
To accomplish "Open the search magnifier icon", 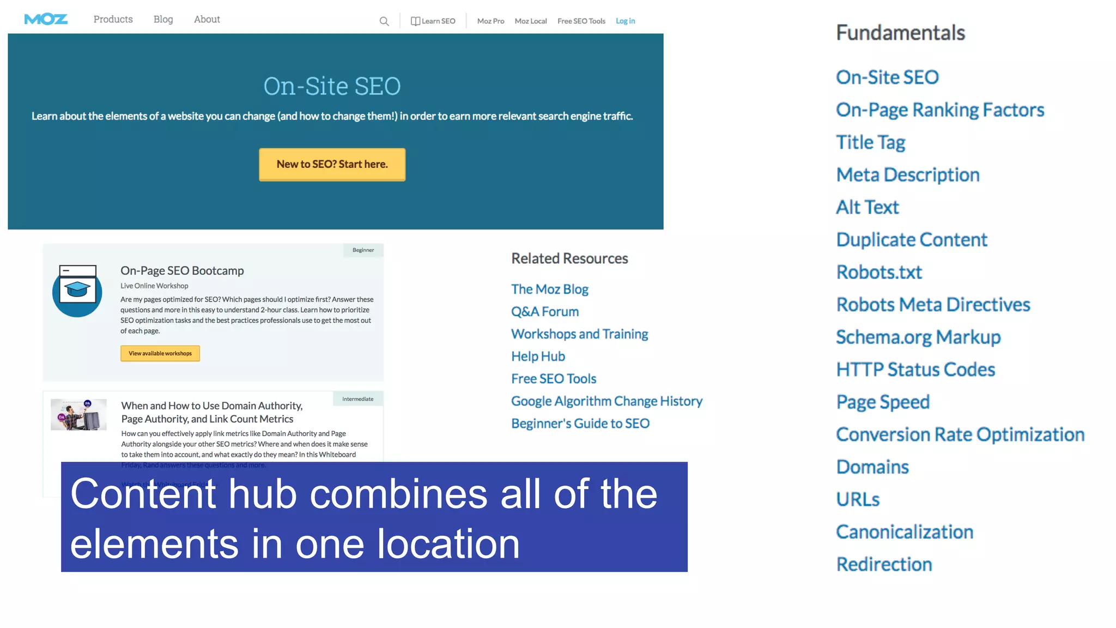I will 384,21.
